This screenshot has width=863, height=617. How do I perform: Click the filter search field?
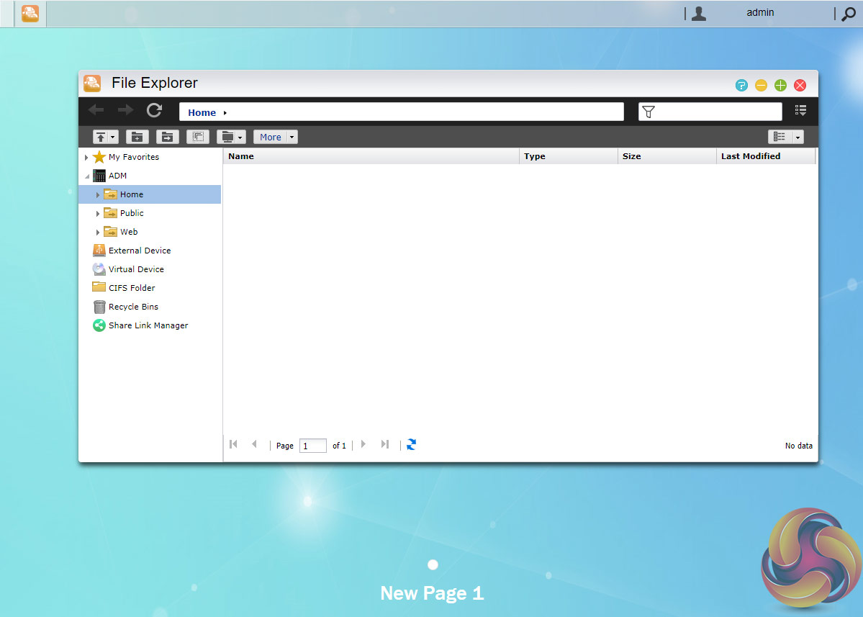[718, 112]
